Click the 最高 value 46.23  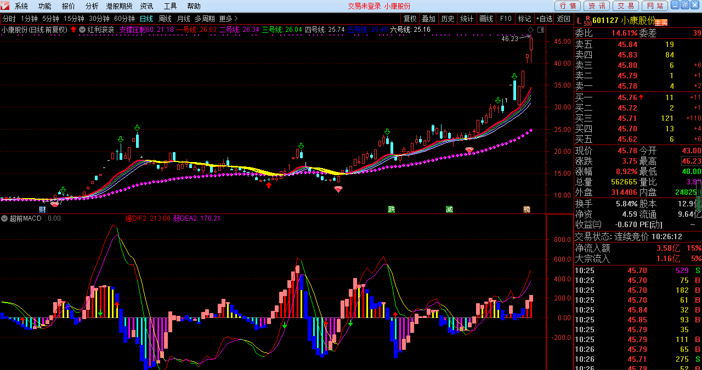(691, 161)
